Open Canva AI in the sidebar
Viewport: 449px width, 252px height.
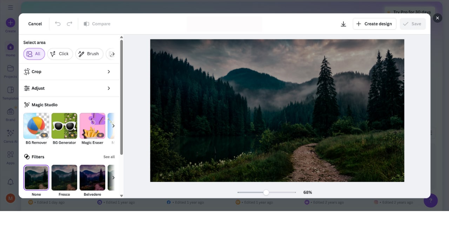11,136
